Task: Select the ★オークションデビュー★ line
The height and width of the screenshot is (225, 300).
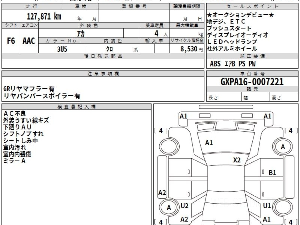Action: [x=240, y=15]
